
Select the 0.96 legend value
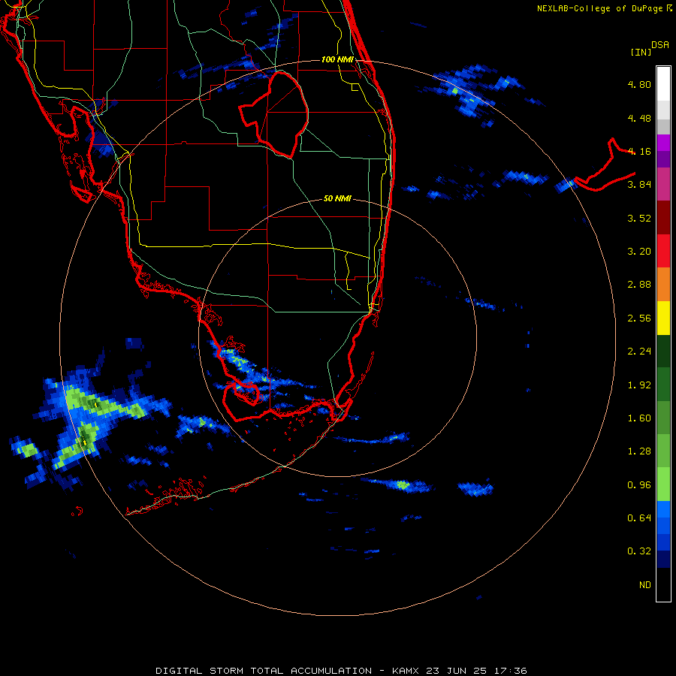tap(639, 485)
